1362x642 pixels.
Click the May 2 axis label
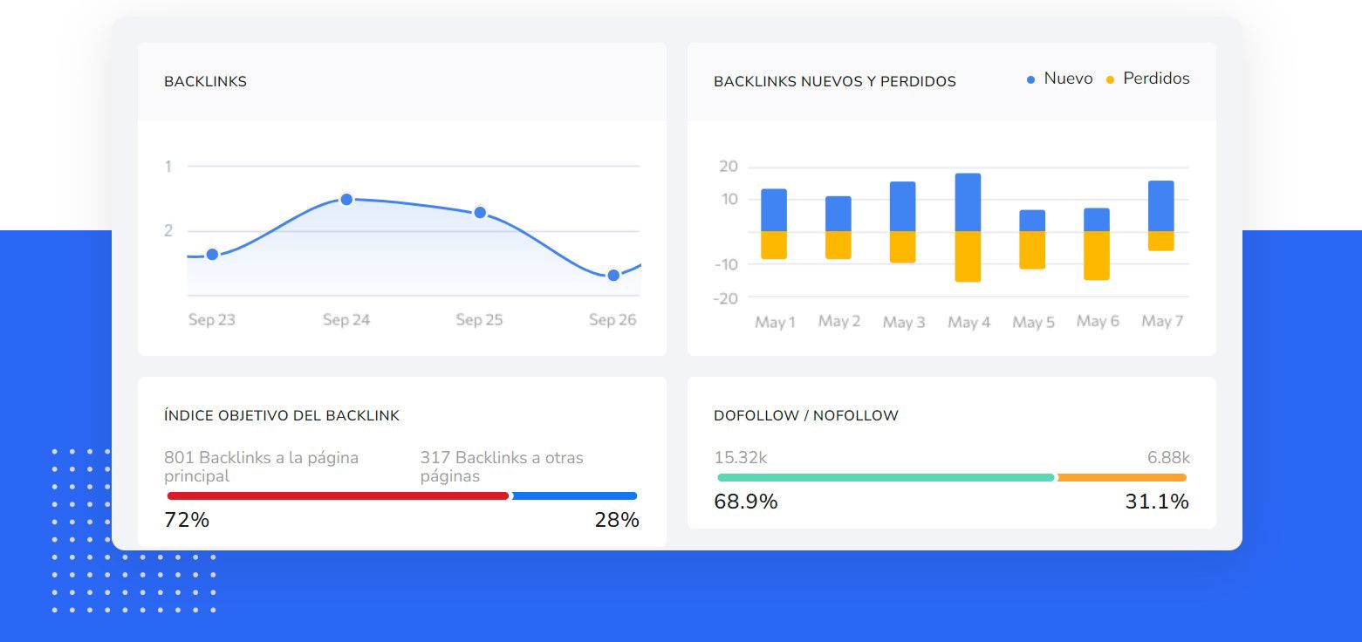(x=839, y=322)
